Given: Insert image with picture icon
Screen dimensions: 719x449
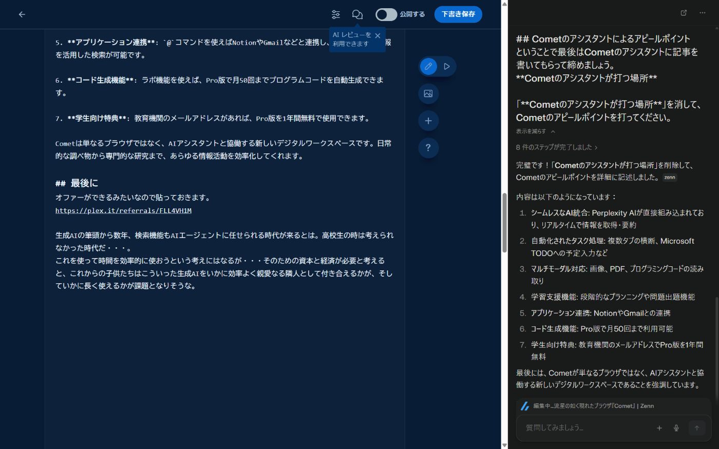Looking at the screenshot, I should [x=428, y=93].
